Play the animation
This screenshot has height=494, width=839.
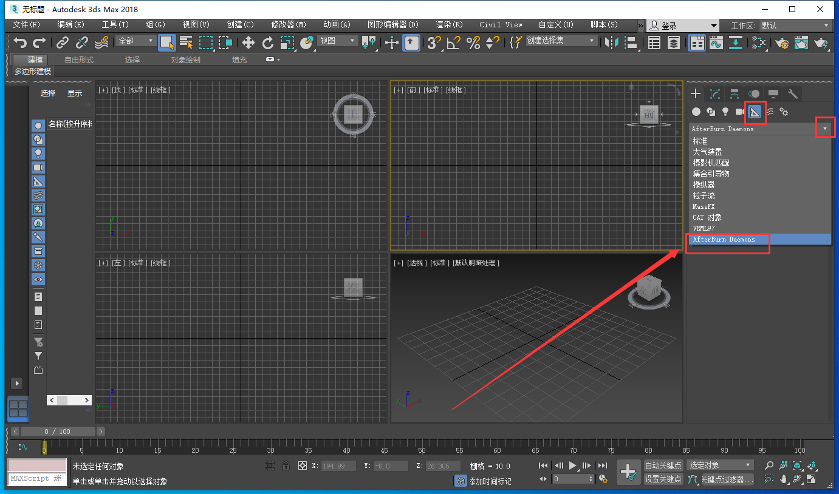coord(573,465)
